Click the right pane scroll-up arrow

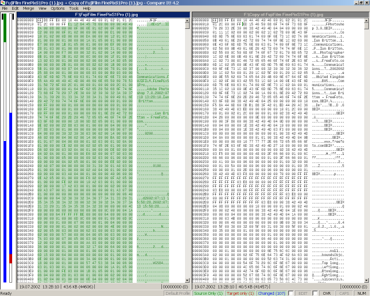point(367,21)
